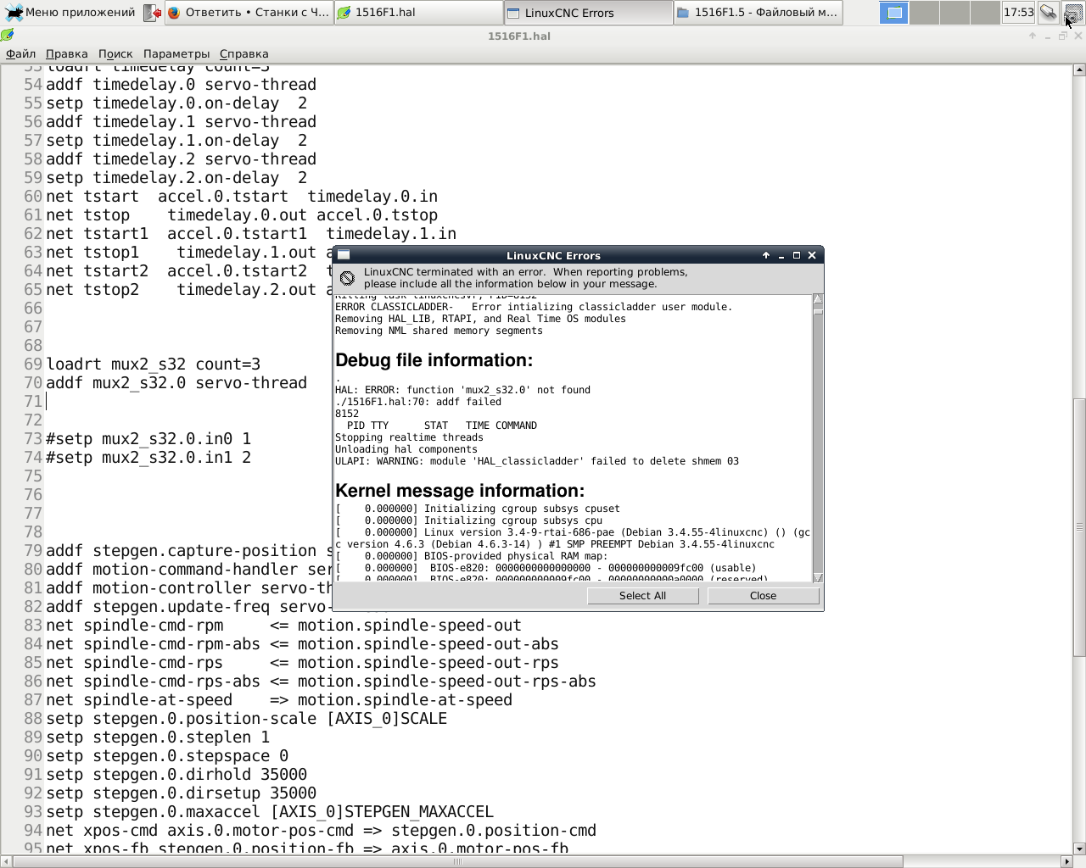Click the tray icon immediately right of the clock

(x=1049, y=13)
